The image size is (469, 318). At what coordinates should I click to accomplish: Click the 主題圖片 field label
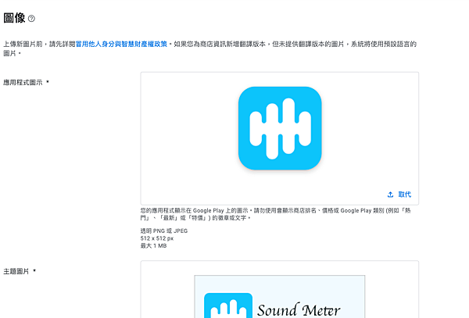click(16, 272)
